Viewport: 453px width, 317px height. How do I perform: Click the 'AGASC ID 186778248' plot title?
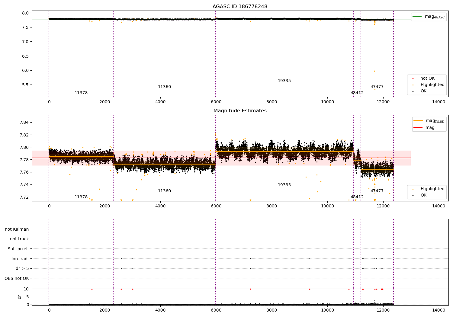point(240,7)
